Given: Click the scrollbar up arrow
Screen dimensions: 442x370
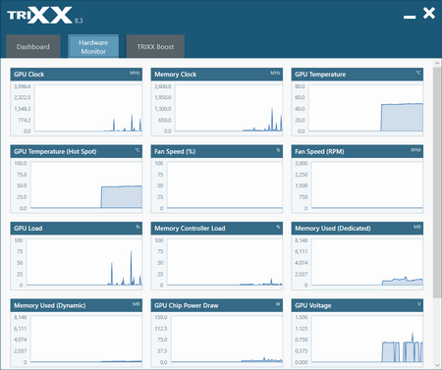Looking at the screenshot, I should (437, 63).
